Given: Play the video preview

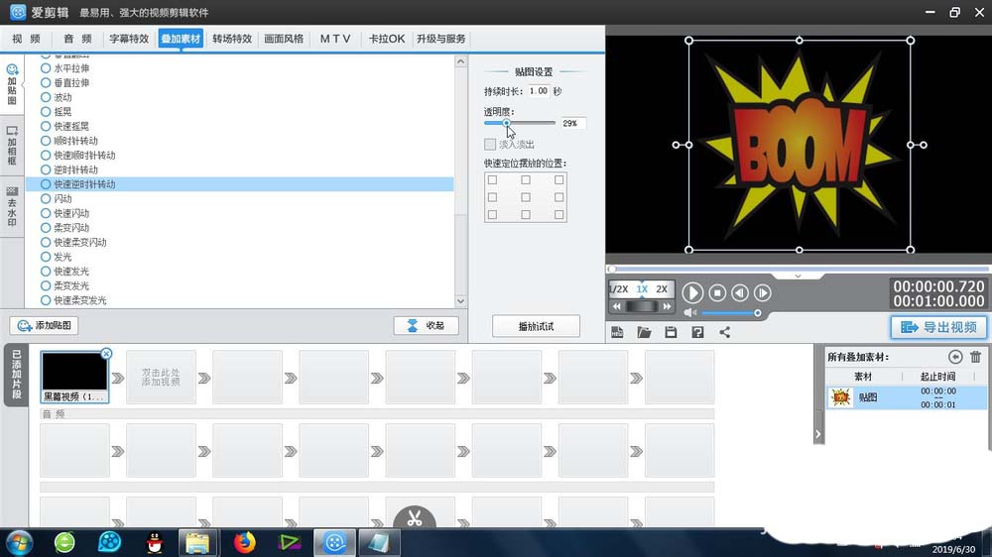Looking at the screenshot, I should coord(692,292).
